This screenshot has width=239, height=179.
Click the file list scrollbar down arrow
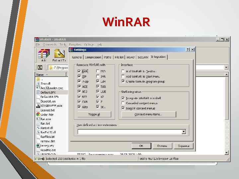pyautogui.click(x=226, y=152)
